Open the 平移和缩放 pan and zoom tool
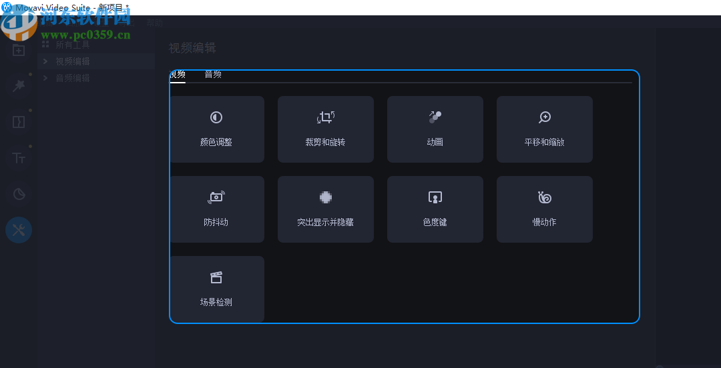The width and height of the screenshot is (721, 368). 545,129
